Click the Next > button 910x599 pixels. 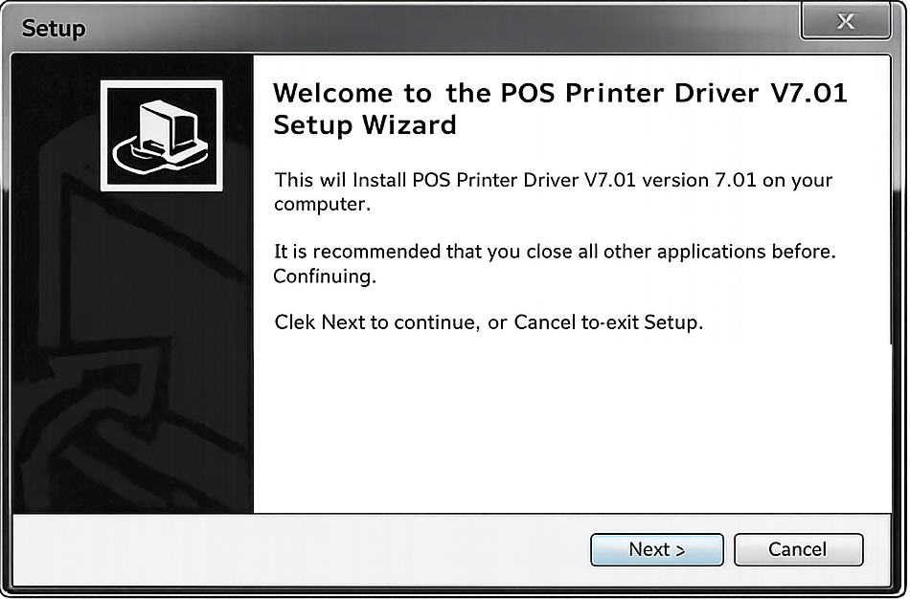657,549
